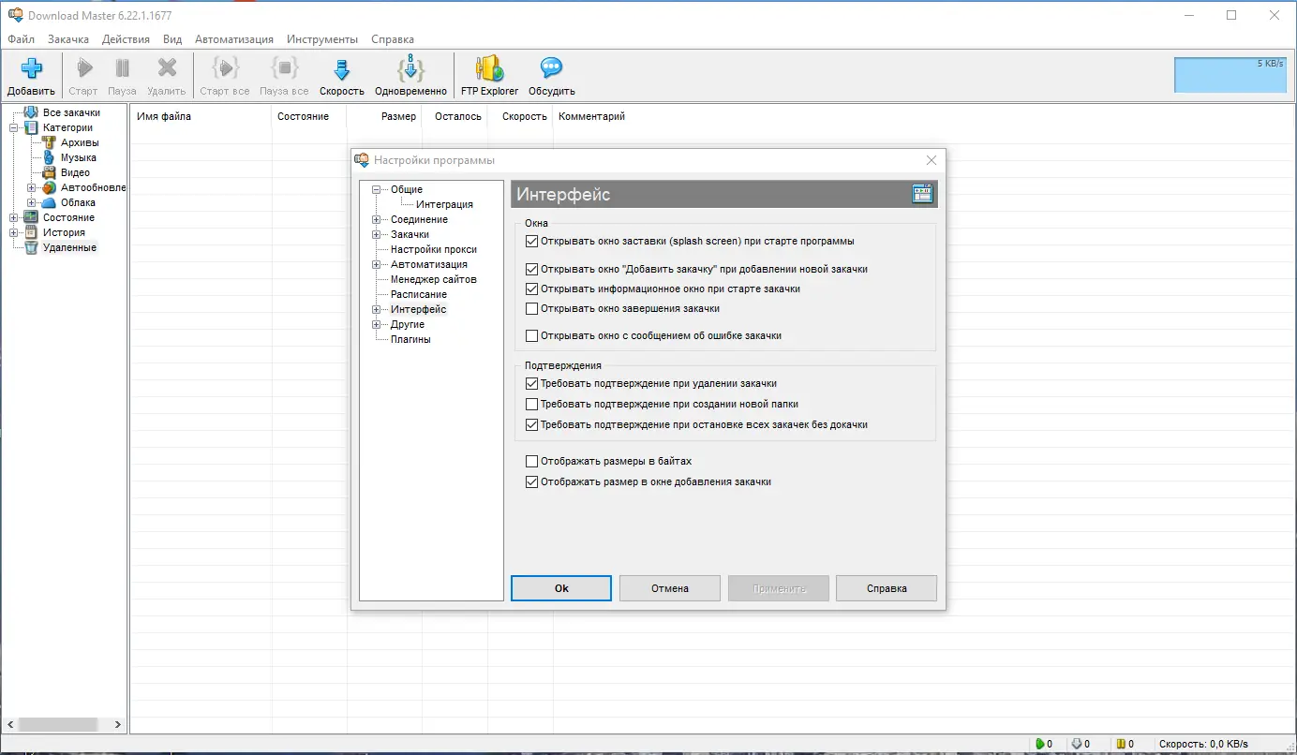This screenshot has height=755, width=1297.
Task: Open the Вид menu
Action: tap(172, 39)
